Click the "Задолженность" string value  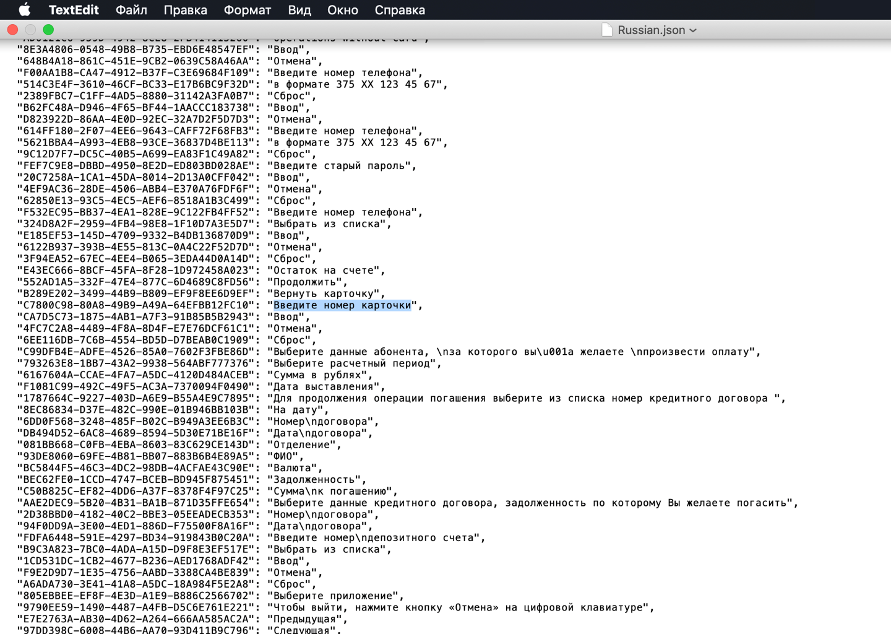[317, 480]
